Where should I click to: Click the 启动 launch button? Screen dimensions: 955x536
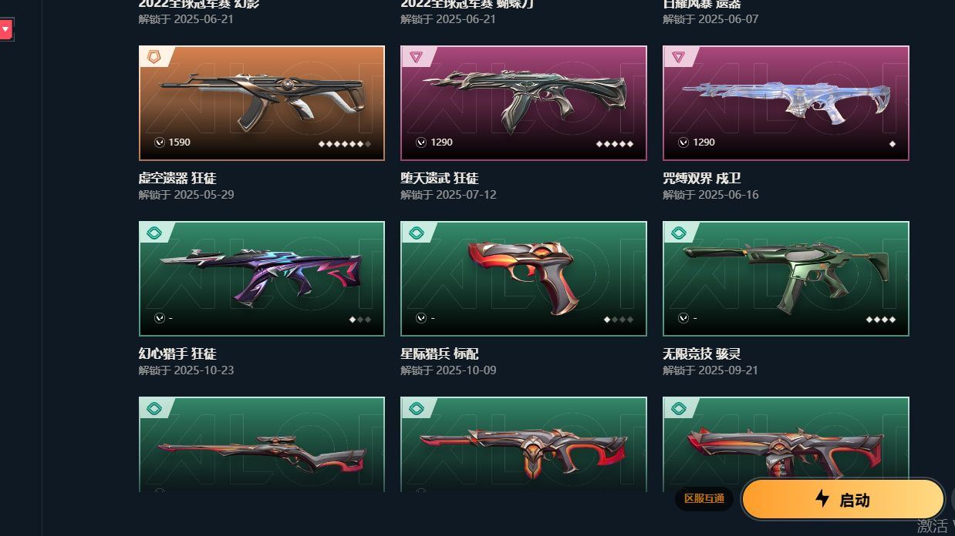click(842, 500)
